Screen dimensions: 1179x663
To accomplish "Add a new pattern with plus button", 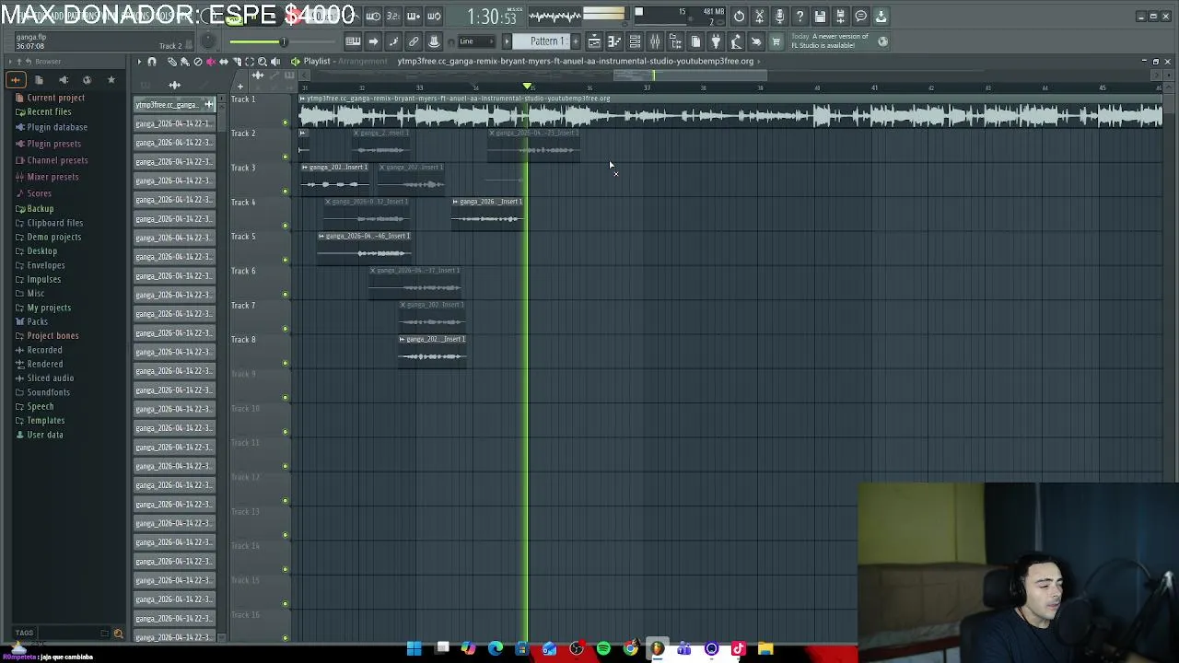I will [x=576, y=41].
